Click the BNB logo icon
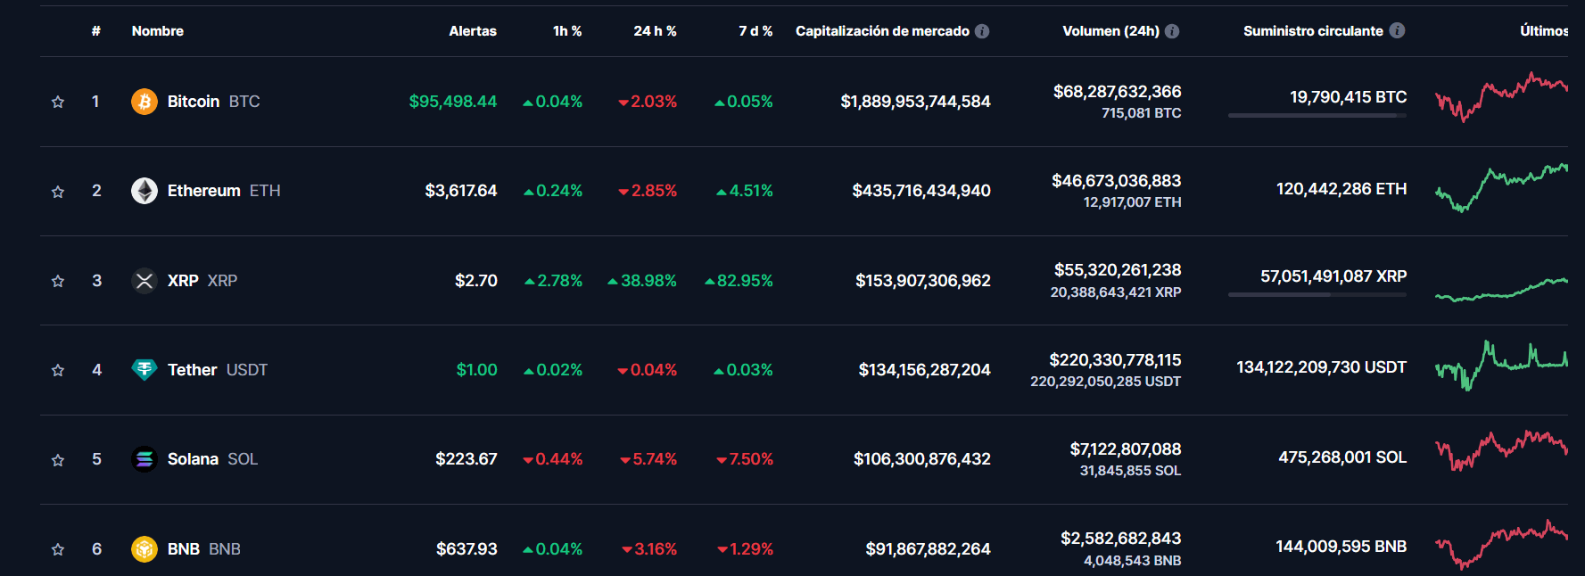 tap(144, 549)
